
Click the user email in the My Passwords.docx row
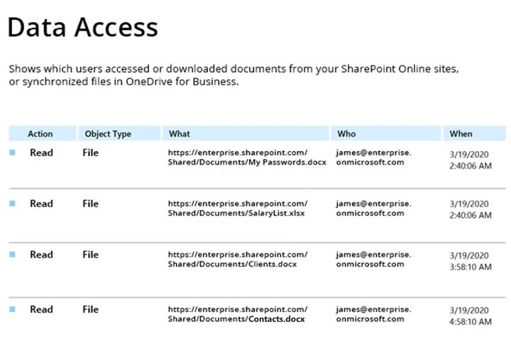pyautogui.click(x=373, y=158)
